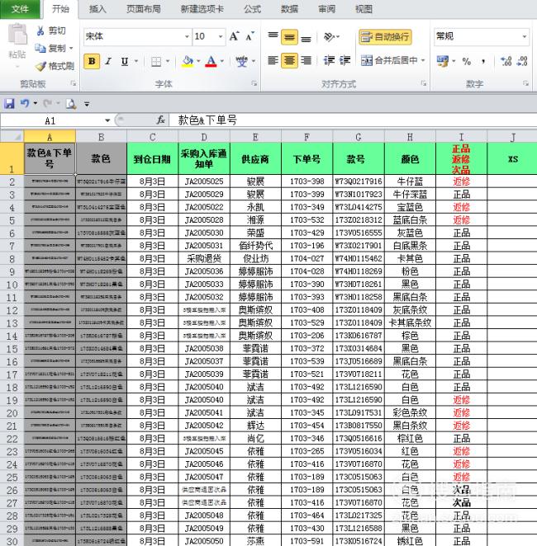537x546 pixels.
Task: Open the 文件 file tab
Action: click(20, 9)
